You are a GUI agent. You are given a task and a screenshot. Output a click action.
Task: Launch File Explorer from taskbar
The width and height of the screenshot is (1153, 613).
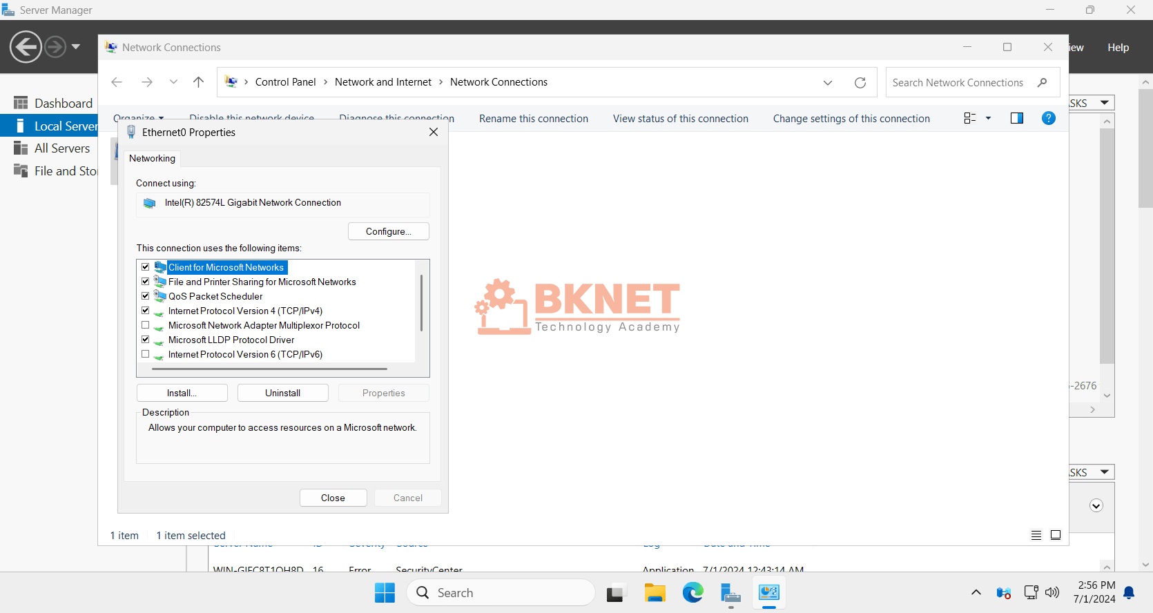655,592
